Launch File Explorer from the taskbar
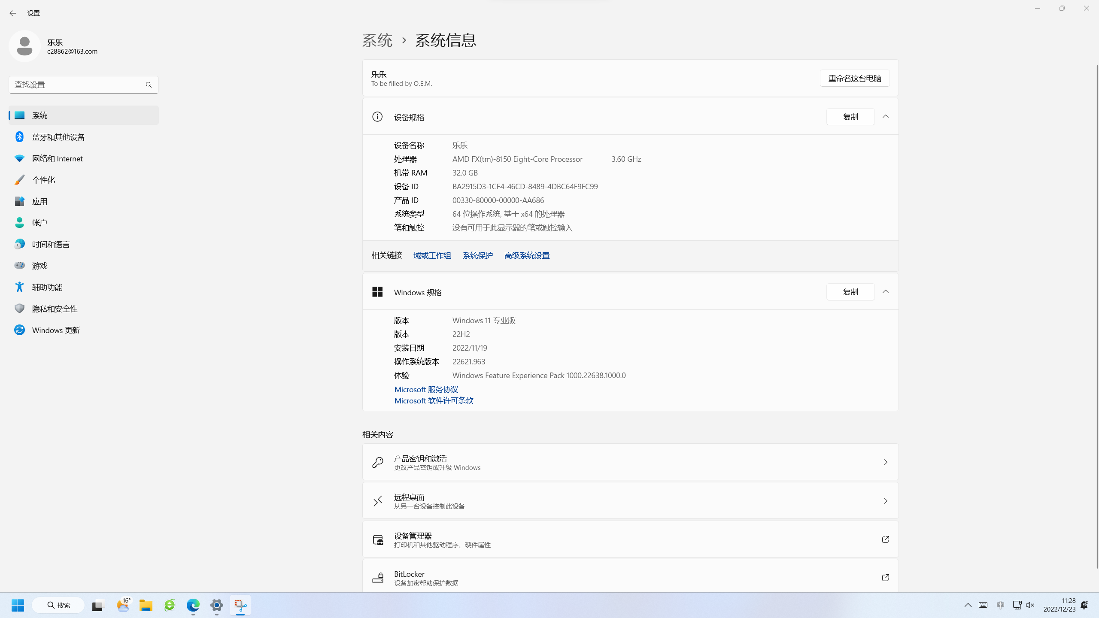1099x618 pixels. point(146,605)
